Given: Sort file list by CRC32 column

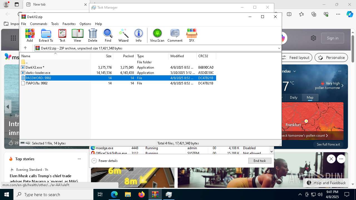Looking at the screenshot, I should (206, 56).
